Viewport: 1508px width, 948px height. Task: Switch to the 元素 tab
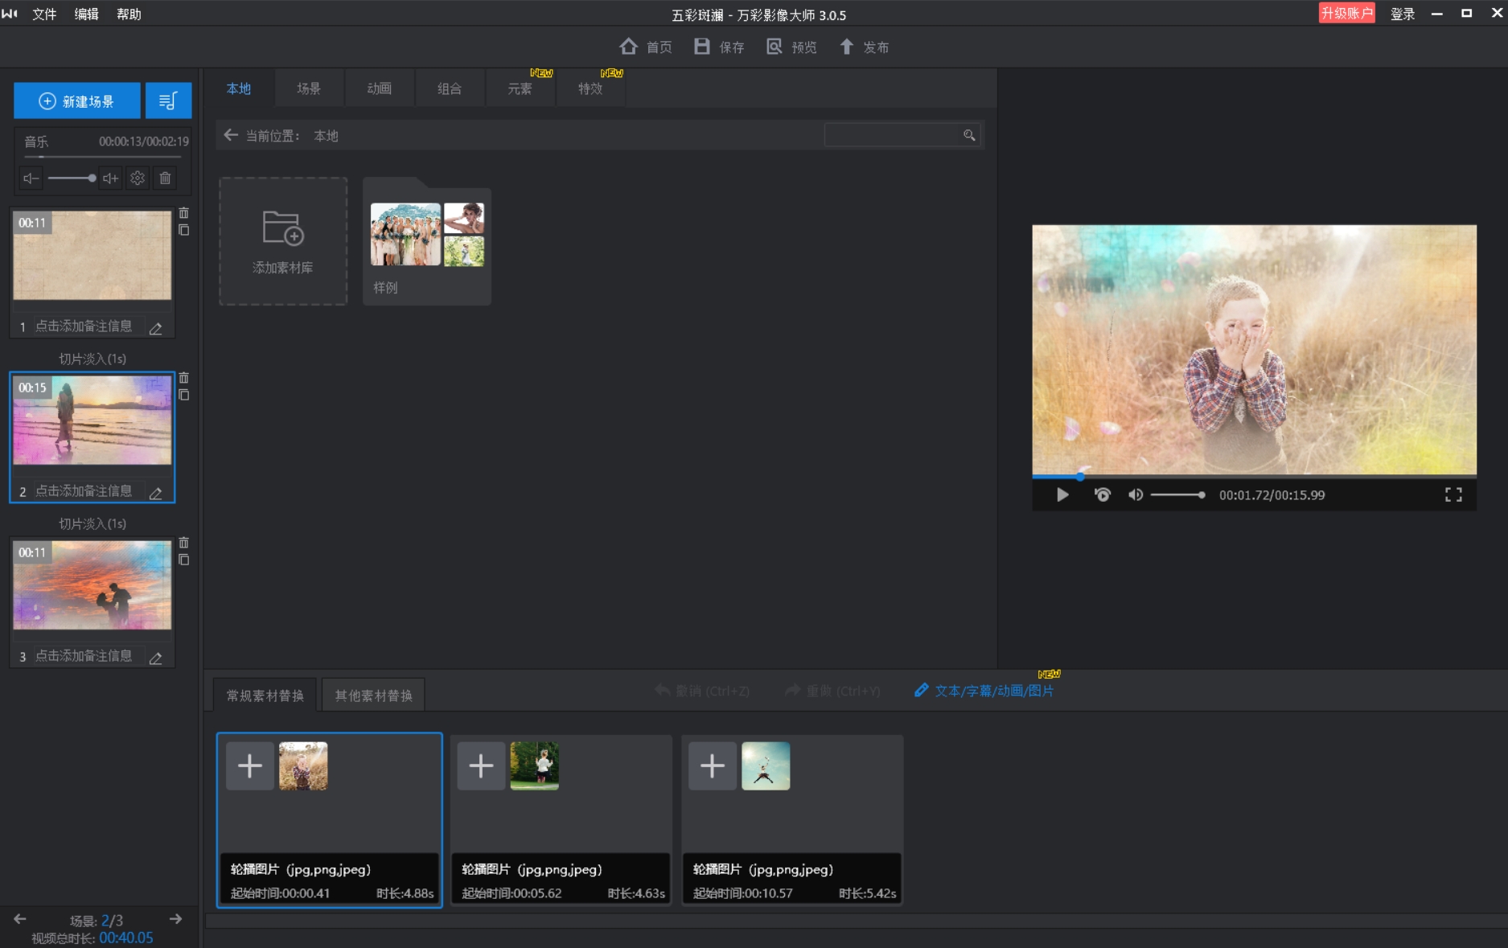pyautogui.click(x=520, y=88)
